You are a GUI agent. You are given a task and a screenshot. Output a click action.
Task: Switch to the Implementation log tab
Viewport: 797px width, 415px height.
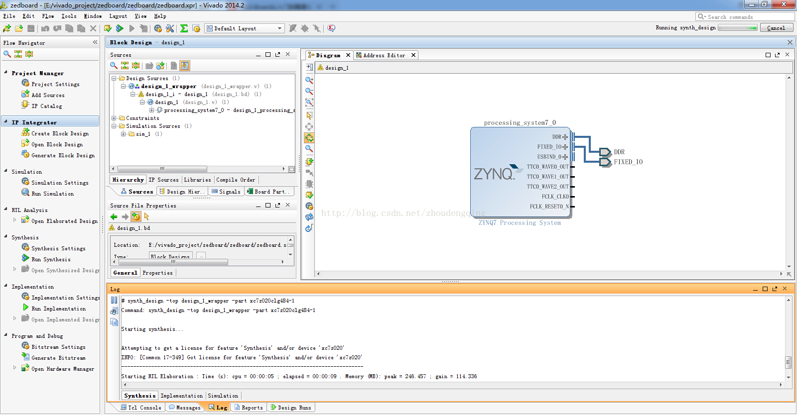[182, 396]
